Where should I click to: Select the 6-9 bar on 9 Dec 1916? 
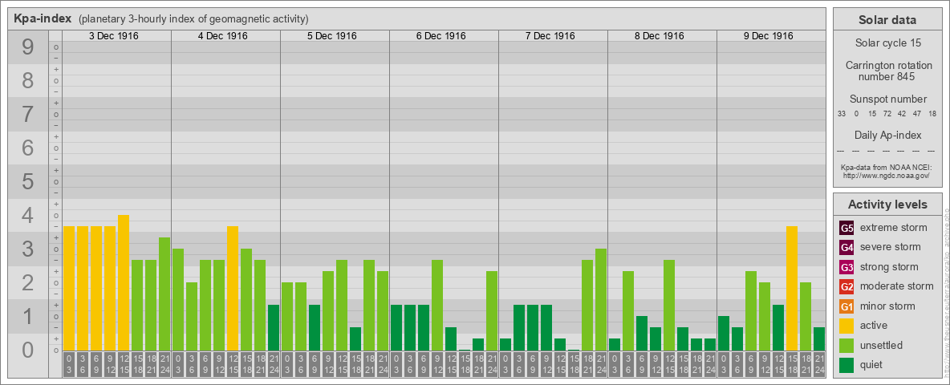(x=751, y=310)
